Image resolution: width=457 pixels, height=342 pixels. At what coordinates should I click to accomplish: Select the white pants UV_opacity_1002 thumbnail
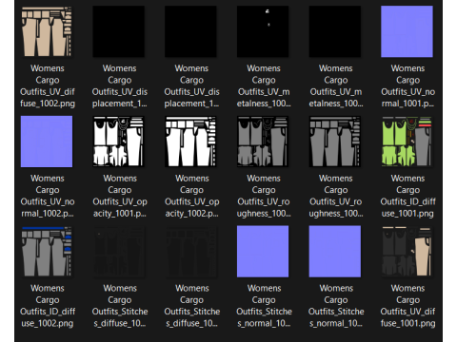190,142
